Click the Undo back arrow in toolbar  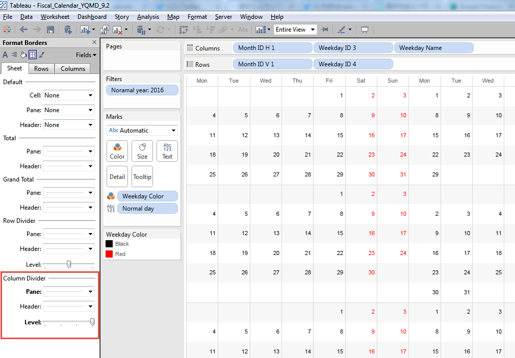[x=23, y=30]
